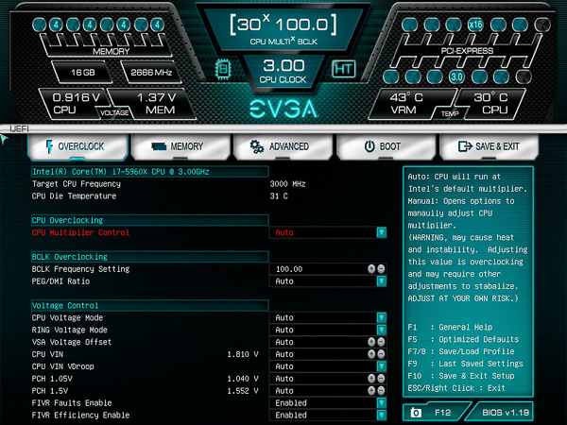
Task: Click the power icon on Boot tab
Action: [x=369, y=146]
